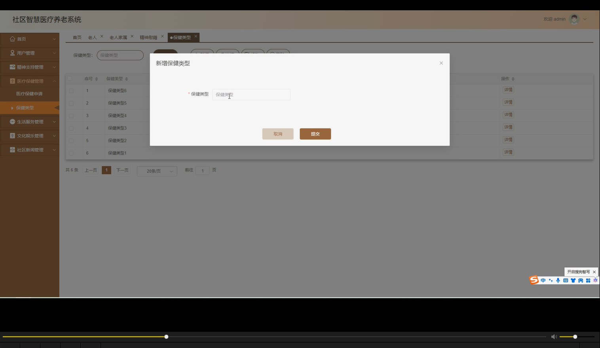Screen dimensions: 600x348
Task: Close the 老人家属 tab
Action: (132, 36)
